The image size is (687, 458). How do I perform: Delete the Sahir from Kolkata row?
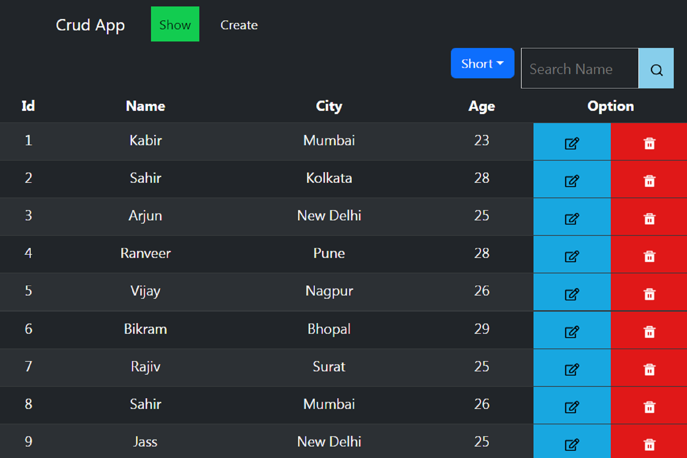649,181
